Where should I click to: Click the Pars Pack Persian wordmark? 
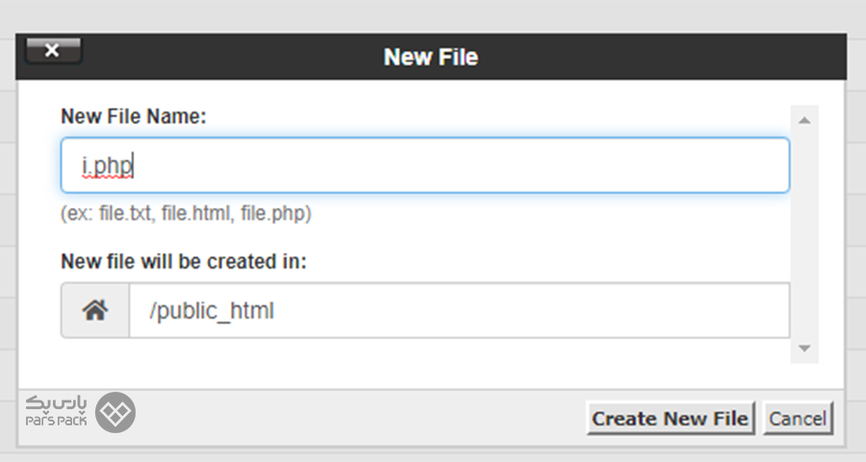pos(57,403)
